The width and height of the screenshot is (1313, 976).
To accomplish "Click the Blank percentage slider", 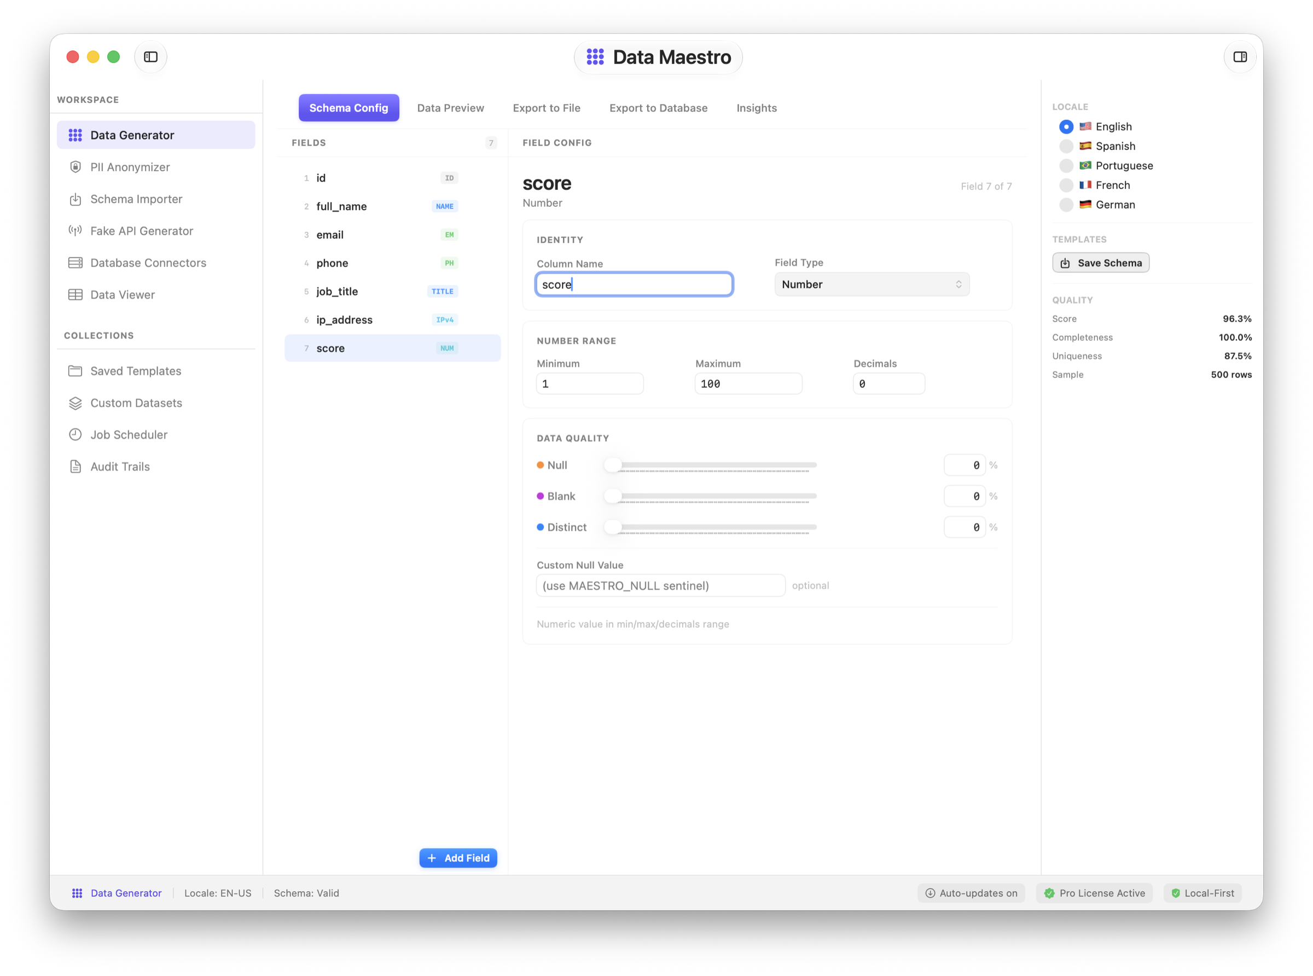I will pos(711,496).
